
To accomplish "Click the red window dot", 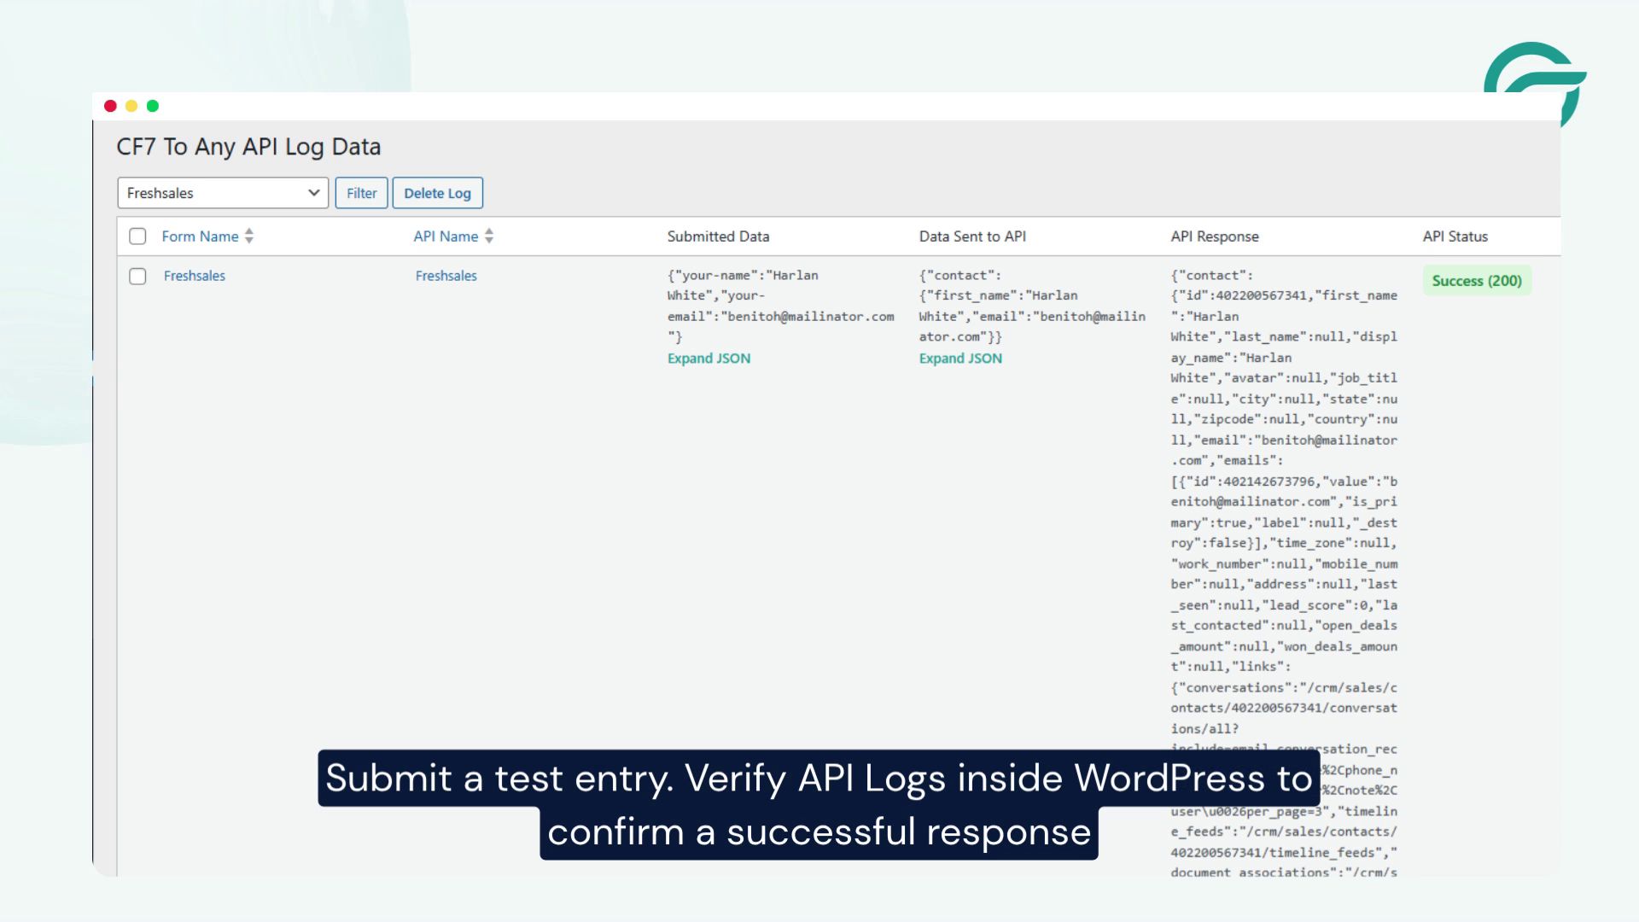I will 110,106.
